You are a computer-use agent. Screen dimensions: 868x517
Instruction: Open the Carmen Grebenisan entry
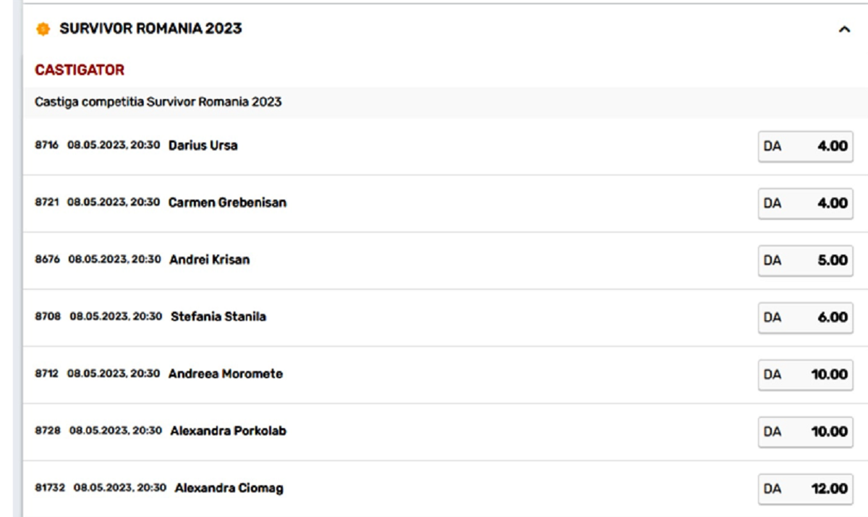click(227, 202)
